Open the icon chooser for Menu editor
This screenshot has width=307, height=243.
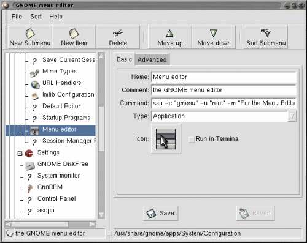[x=166, y=138]
